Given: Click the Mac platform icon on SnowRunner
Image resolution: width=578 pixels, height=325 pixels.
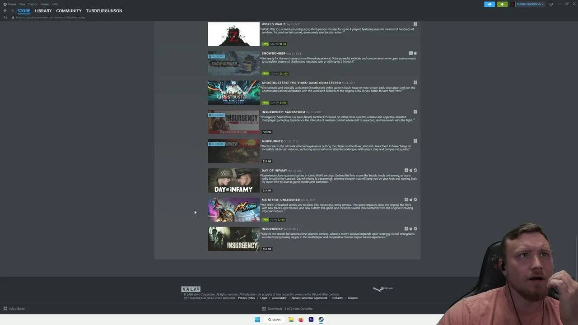Looking at the screenshot, I should [415, 53].
